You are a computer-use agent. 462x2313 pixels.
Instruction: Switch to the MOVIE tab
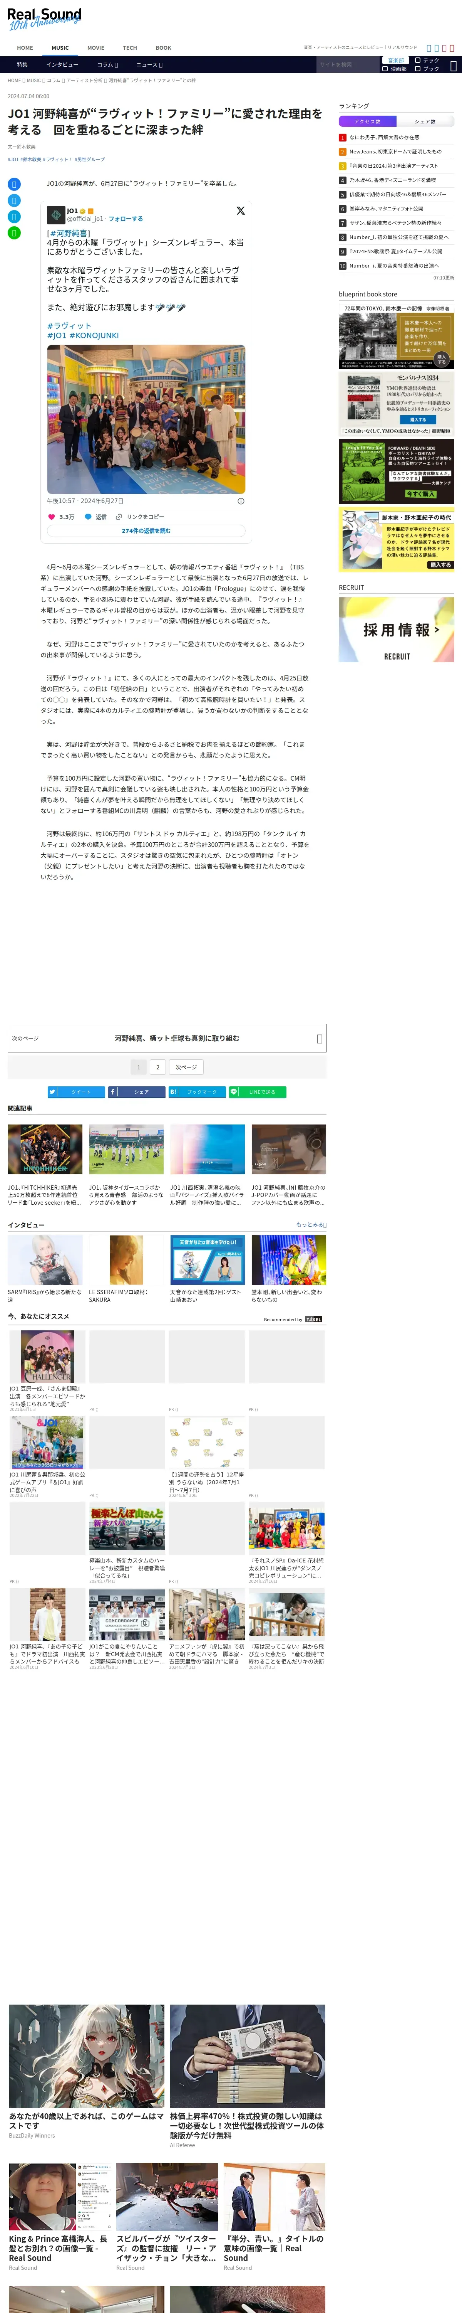[95, 47]
